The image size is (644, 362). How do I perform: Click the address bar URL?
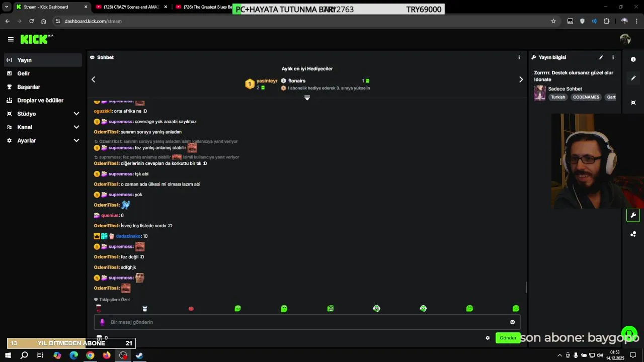[x=93, y=21]
